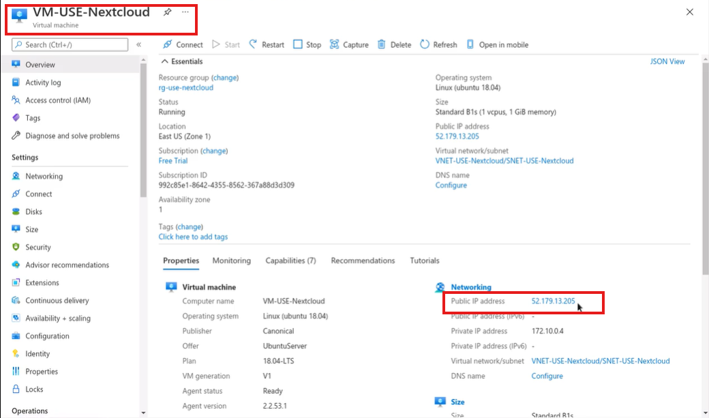Screen dimensions: 709x418
Task: Click the Disks icon in sidebar
Action: (16, 211)
